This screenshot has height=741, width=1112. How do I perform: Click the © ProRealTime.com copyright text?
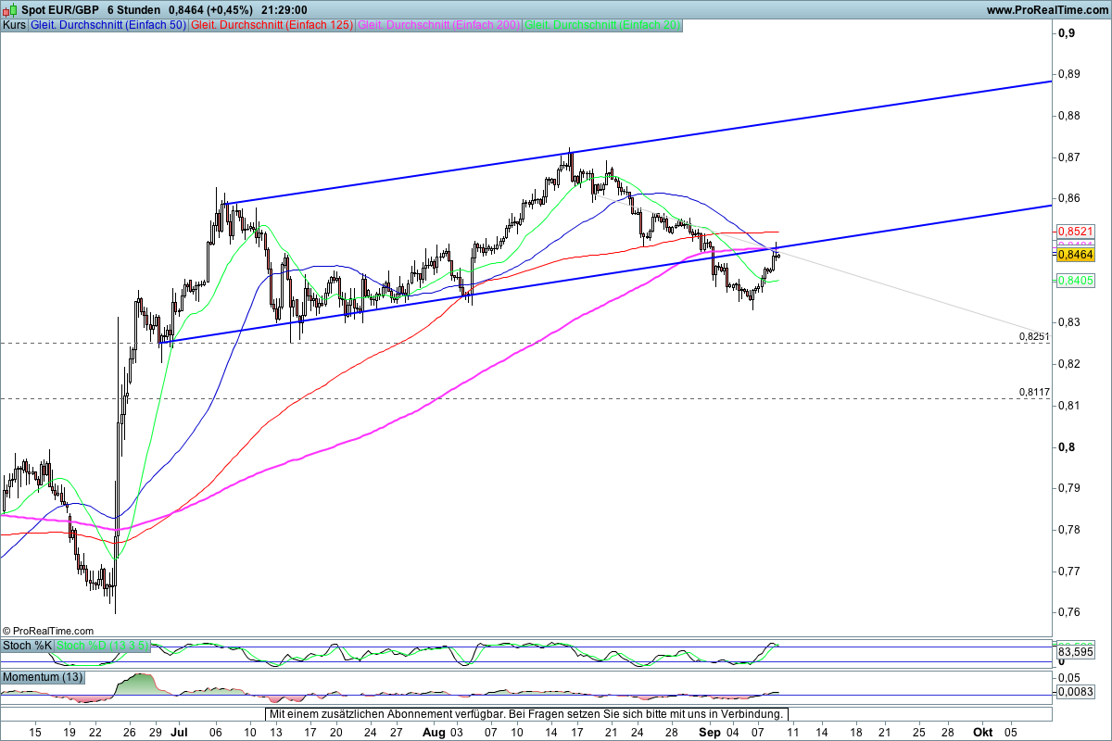pos(48,631)
